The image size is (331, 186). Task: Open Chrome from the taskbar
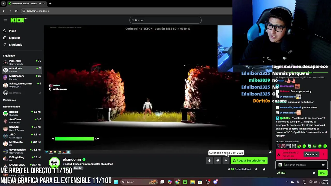(x=177, y=182)
